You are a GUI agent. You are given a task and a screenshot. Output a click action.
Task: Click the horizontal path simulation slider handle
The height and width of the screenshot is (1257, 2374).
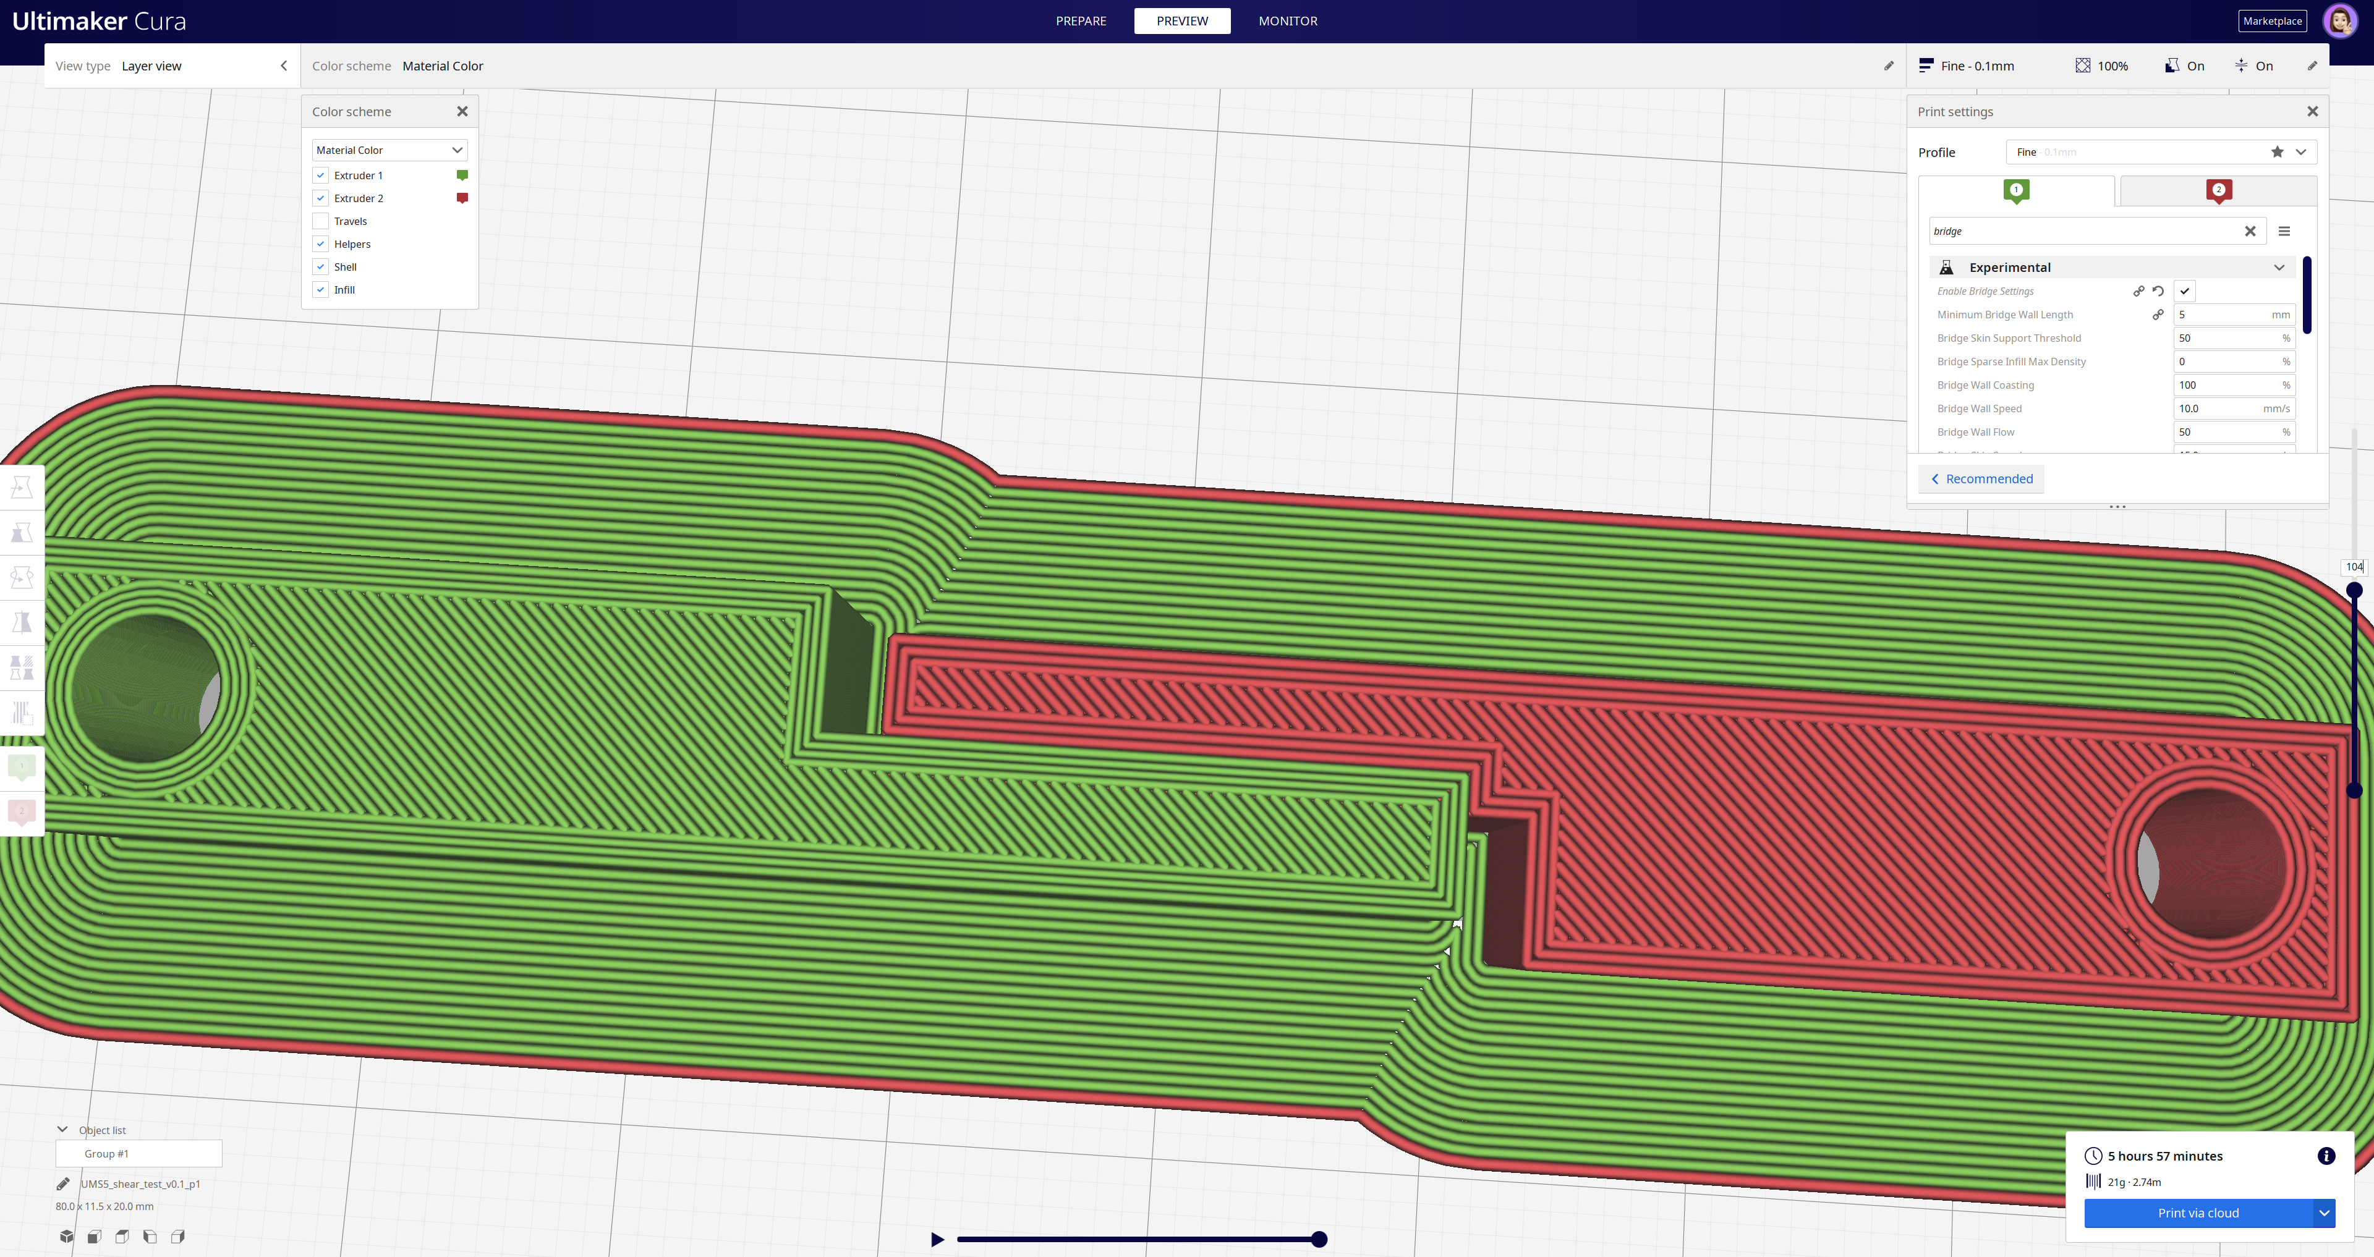click(1319, 1240)
